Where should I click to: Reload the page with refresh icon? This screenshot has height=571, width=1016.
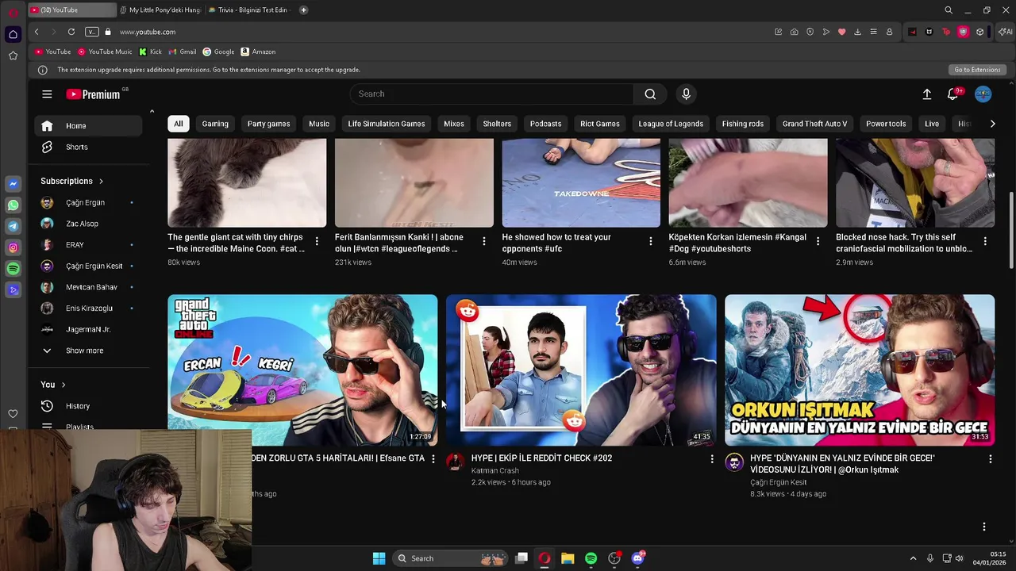[71, 32]
